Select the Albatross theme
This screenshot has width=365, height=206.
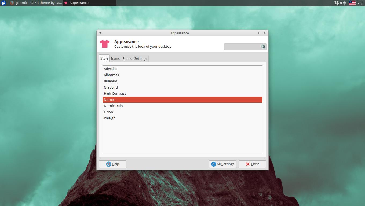[x=182, y=75]
